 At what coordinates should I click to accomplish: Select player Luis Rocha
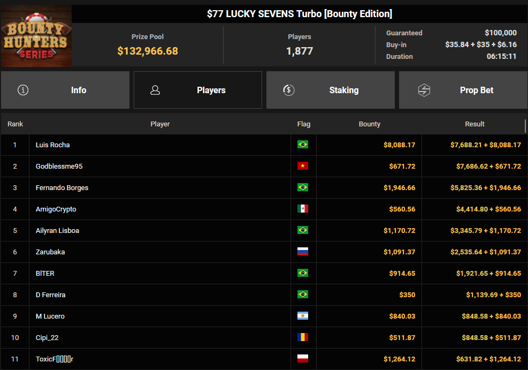pos(52,145)
